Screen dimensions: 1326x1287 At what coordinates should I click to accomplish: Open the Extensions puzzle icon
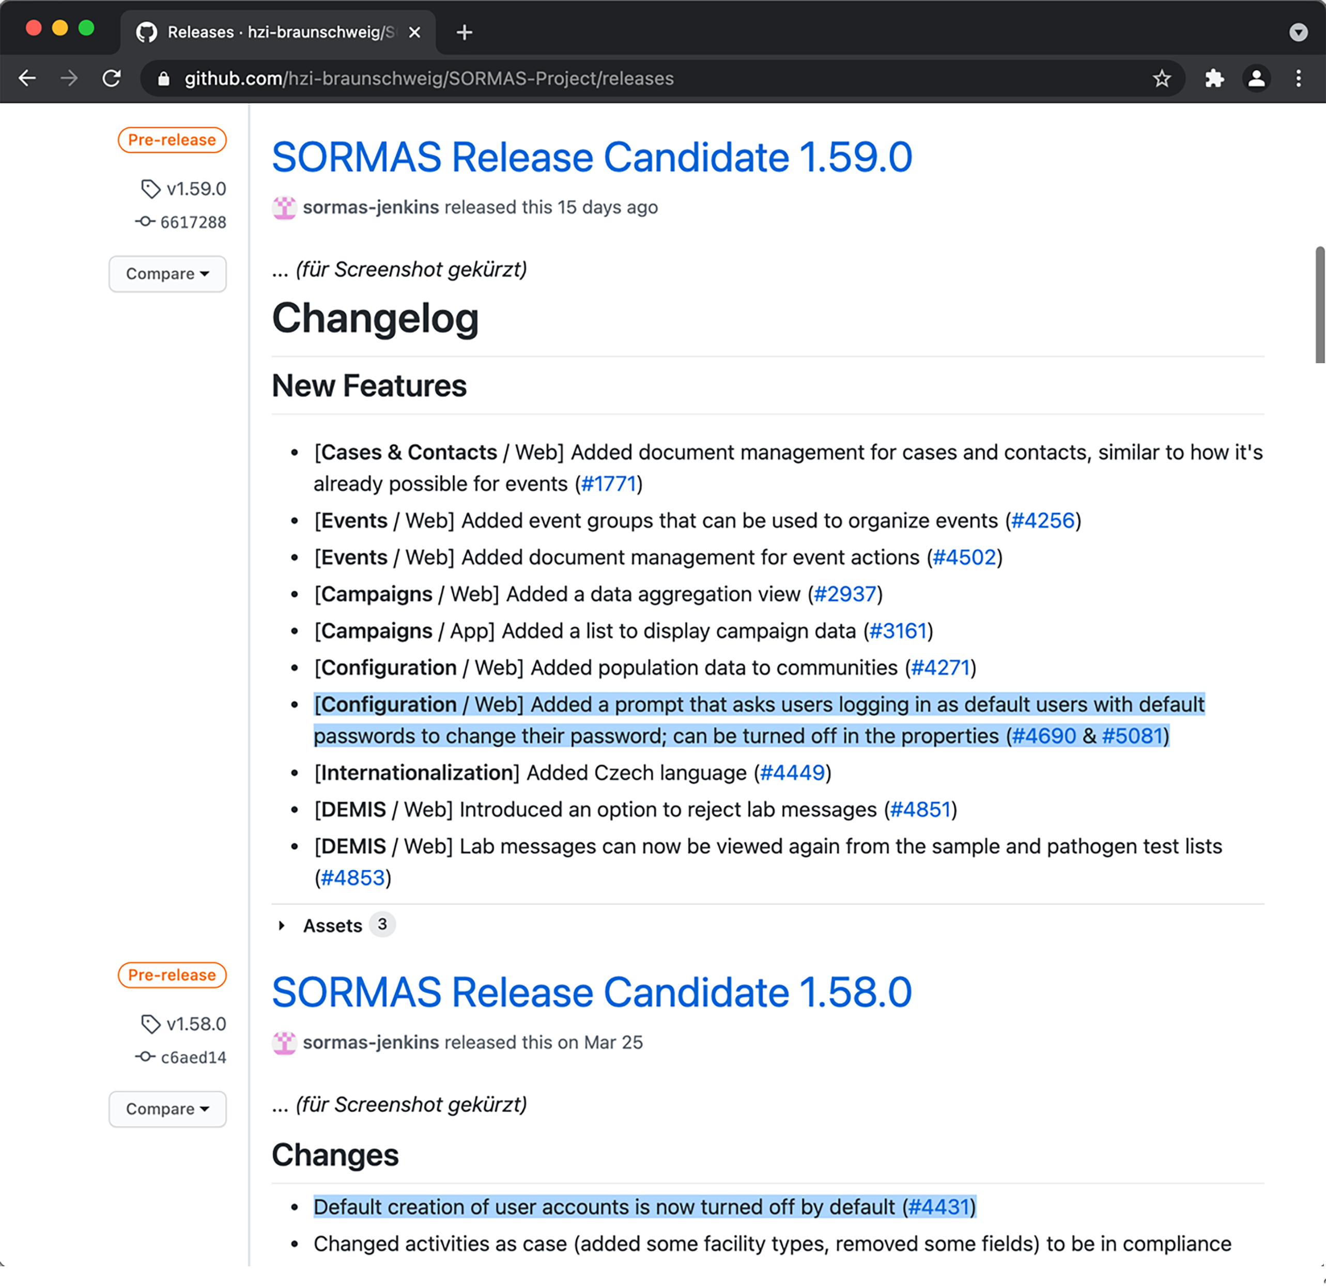(x=1214, y=79)
